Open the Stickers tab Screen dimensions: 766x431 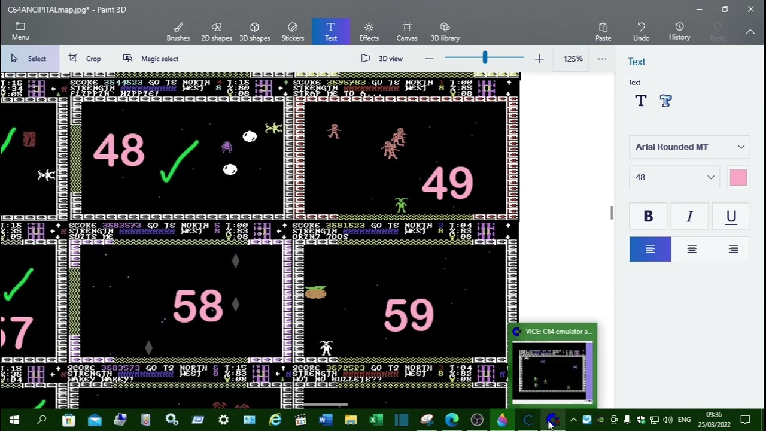(x=293, y=32)
